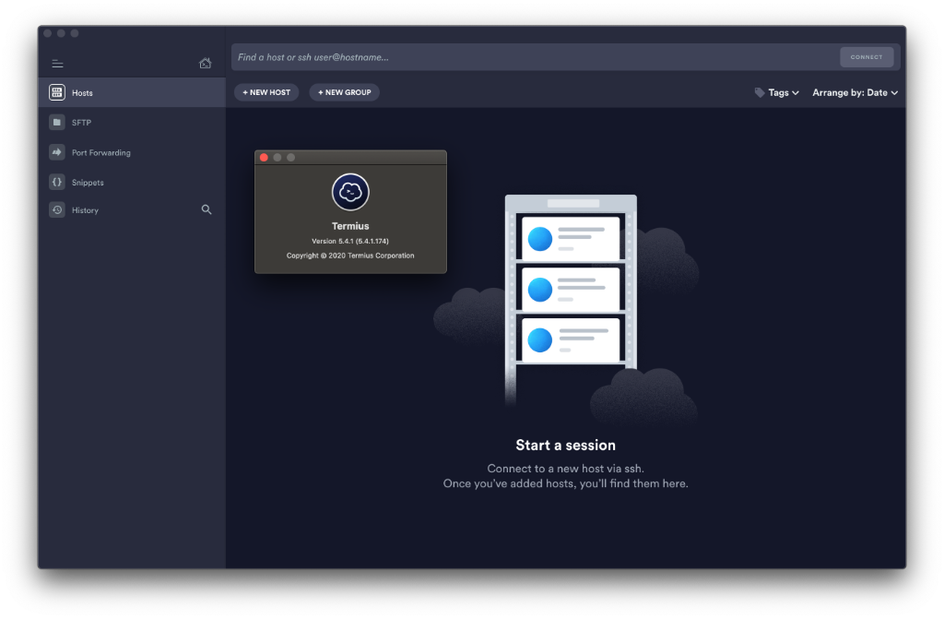Click the tag icon beside Tags
944x619 pixels.
pyautogui.click(x=760, y=93)
